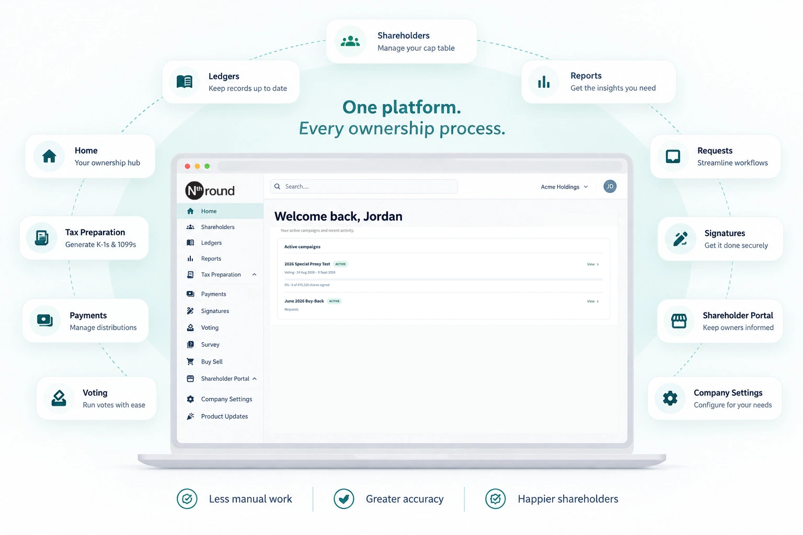Image resolution: width=803 pixels, height=535 pixels.
Task: Collapse the Tax Preparation chevron in the sidebar
Action: [255, 275]
